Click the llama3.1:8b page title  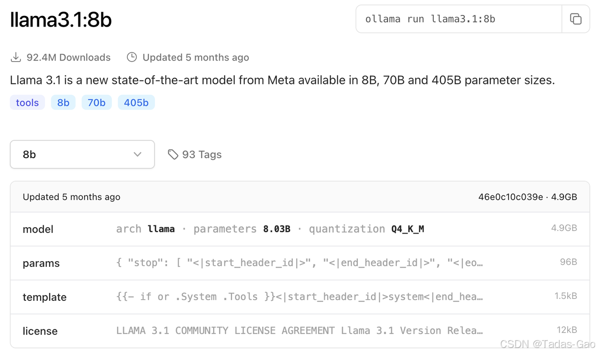(61, 20)
